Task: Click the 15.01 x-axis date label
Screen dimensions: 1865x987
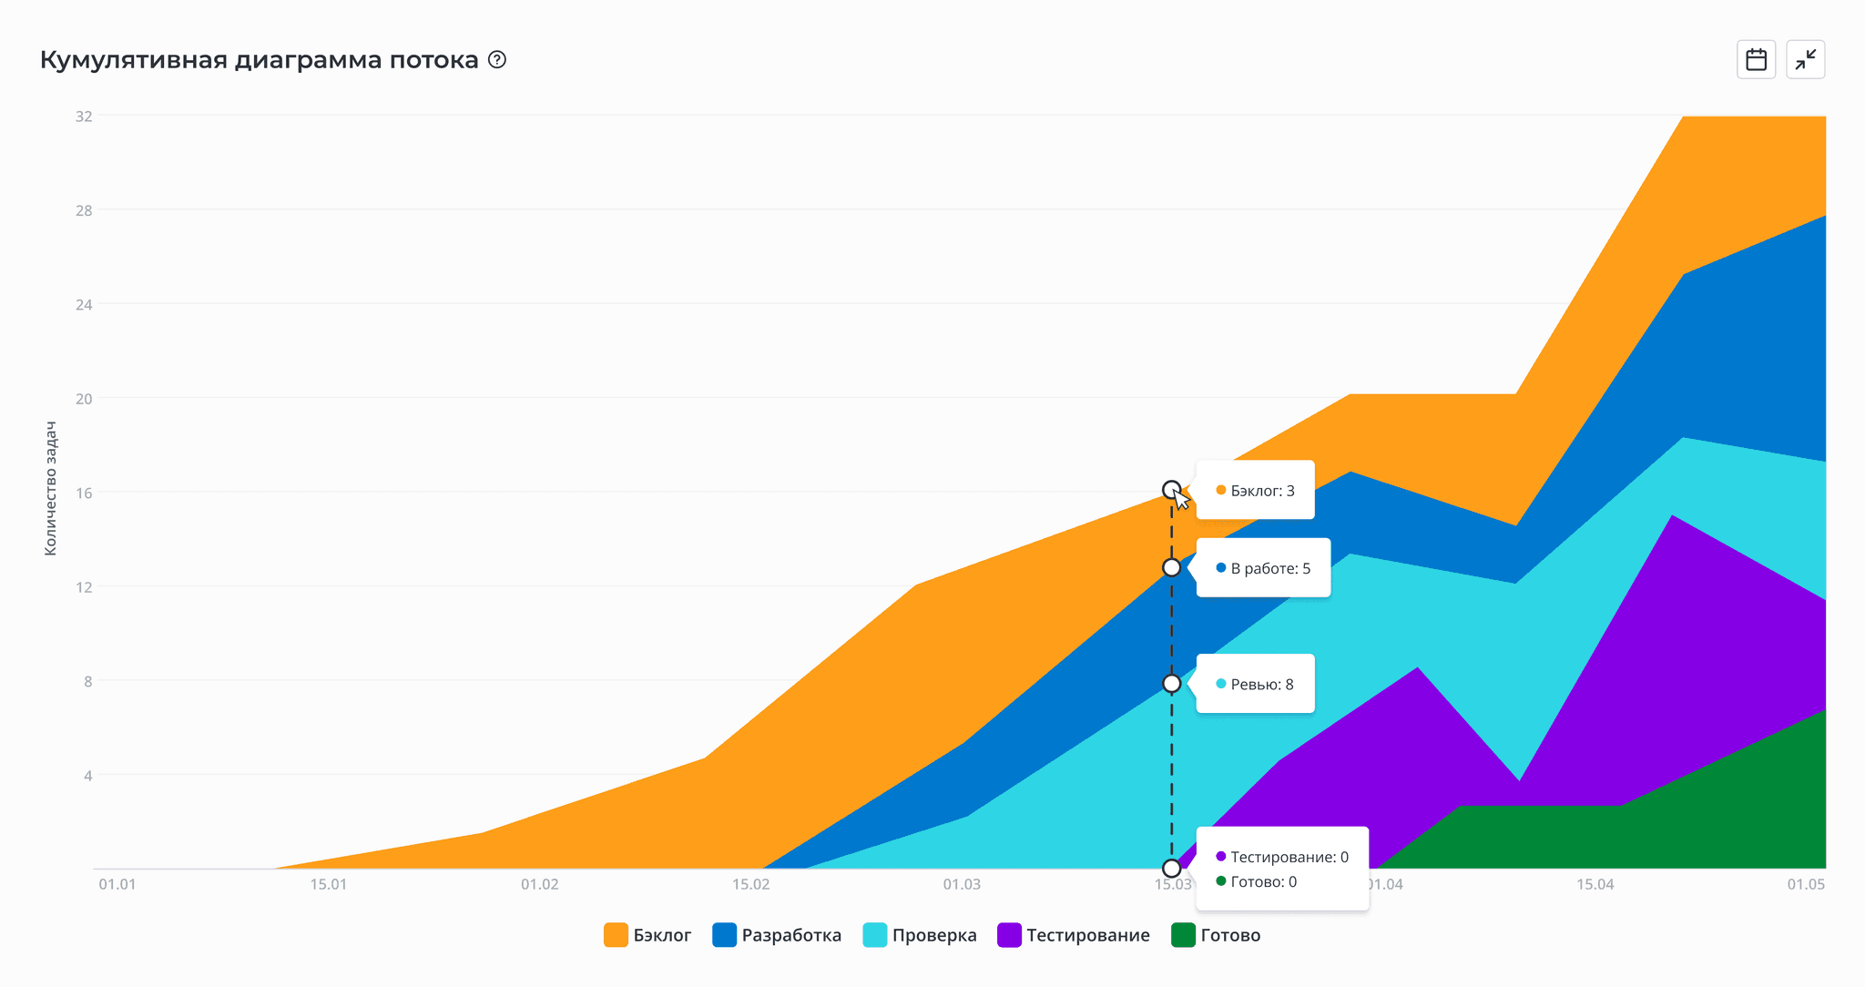Action: [x=328, y=884]
